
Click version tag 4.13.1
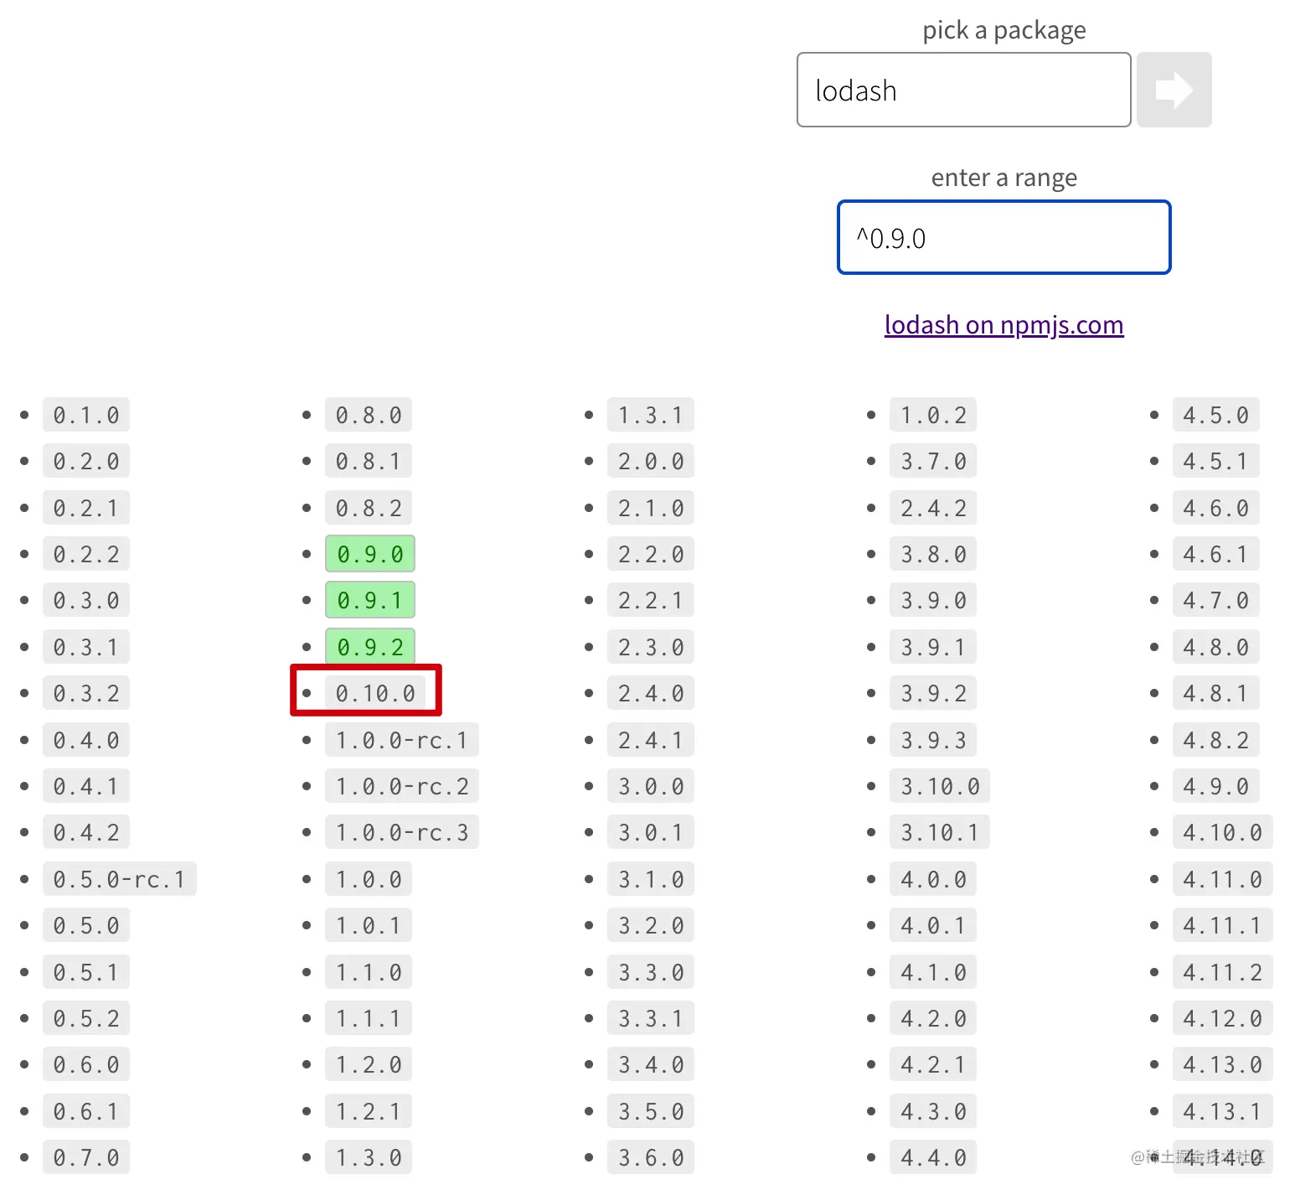click(1221, 1111)
